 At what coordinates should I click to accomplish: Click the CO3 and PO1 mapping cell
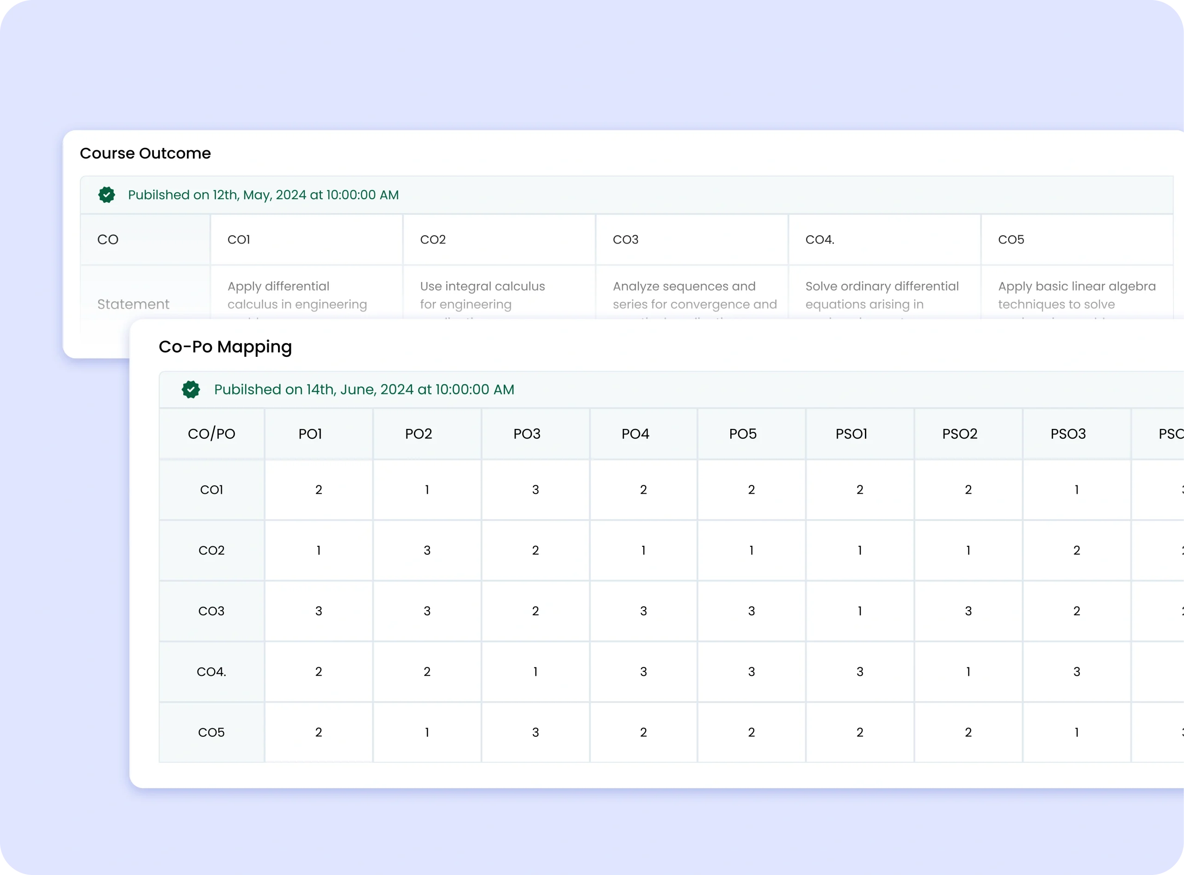[x=319, y=611]
